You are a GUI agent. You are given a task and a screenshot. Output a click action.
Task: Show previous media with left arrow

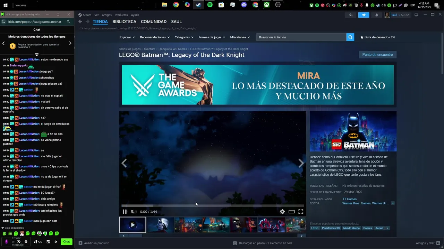click(x=124, y=163)
